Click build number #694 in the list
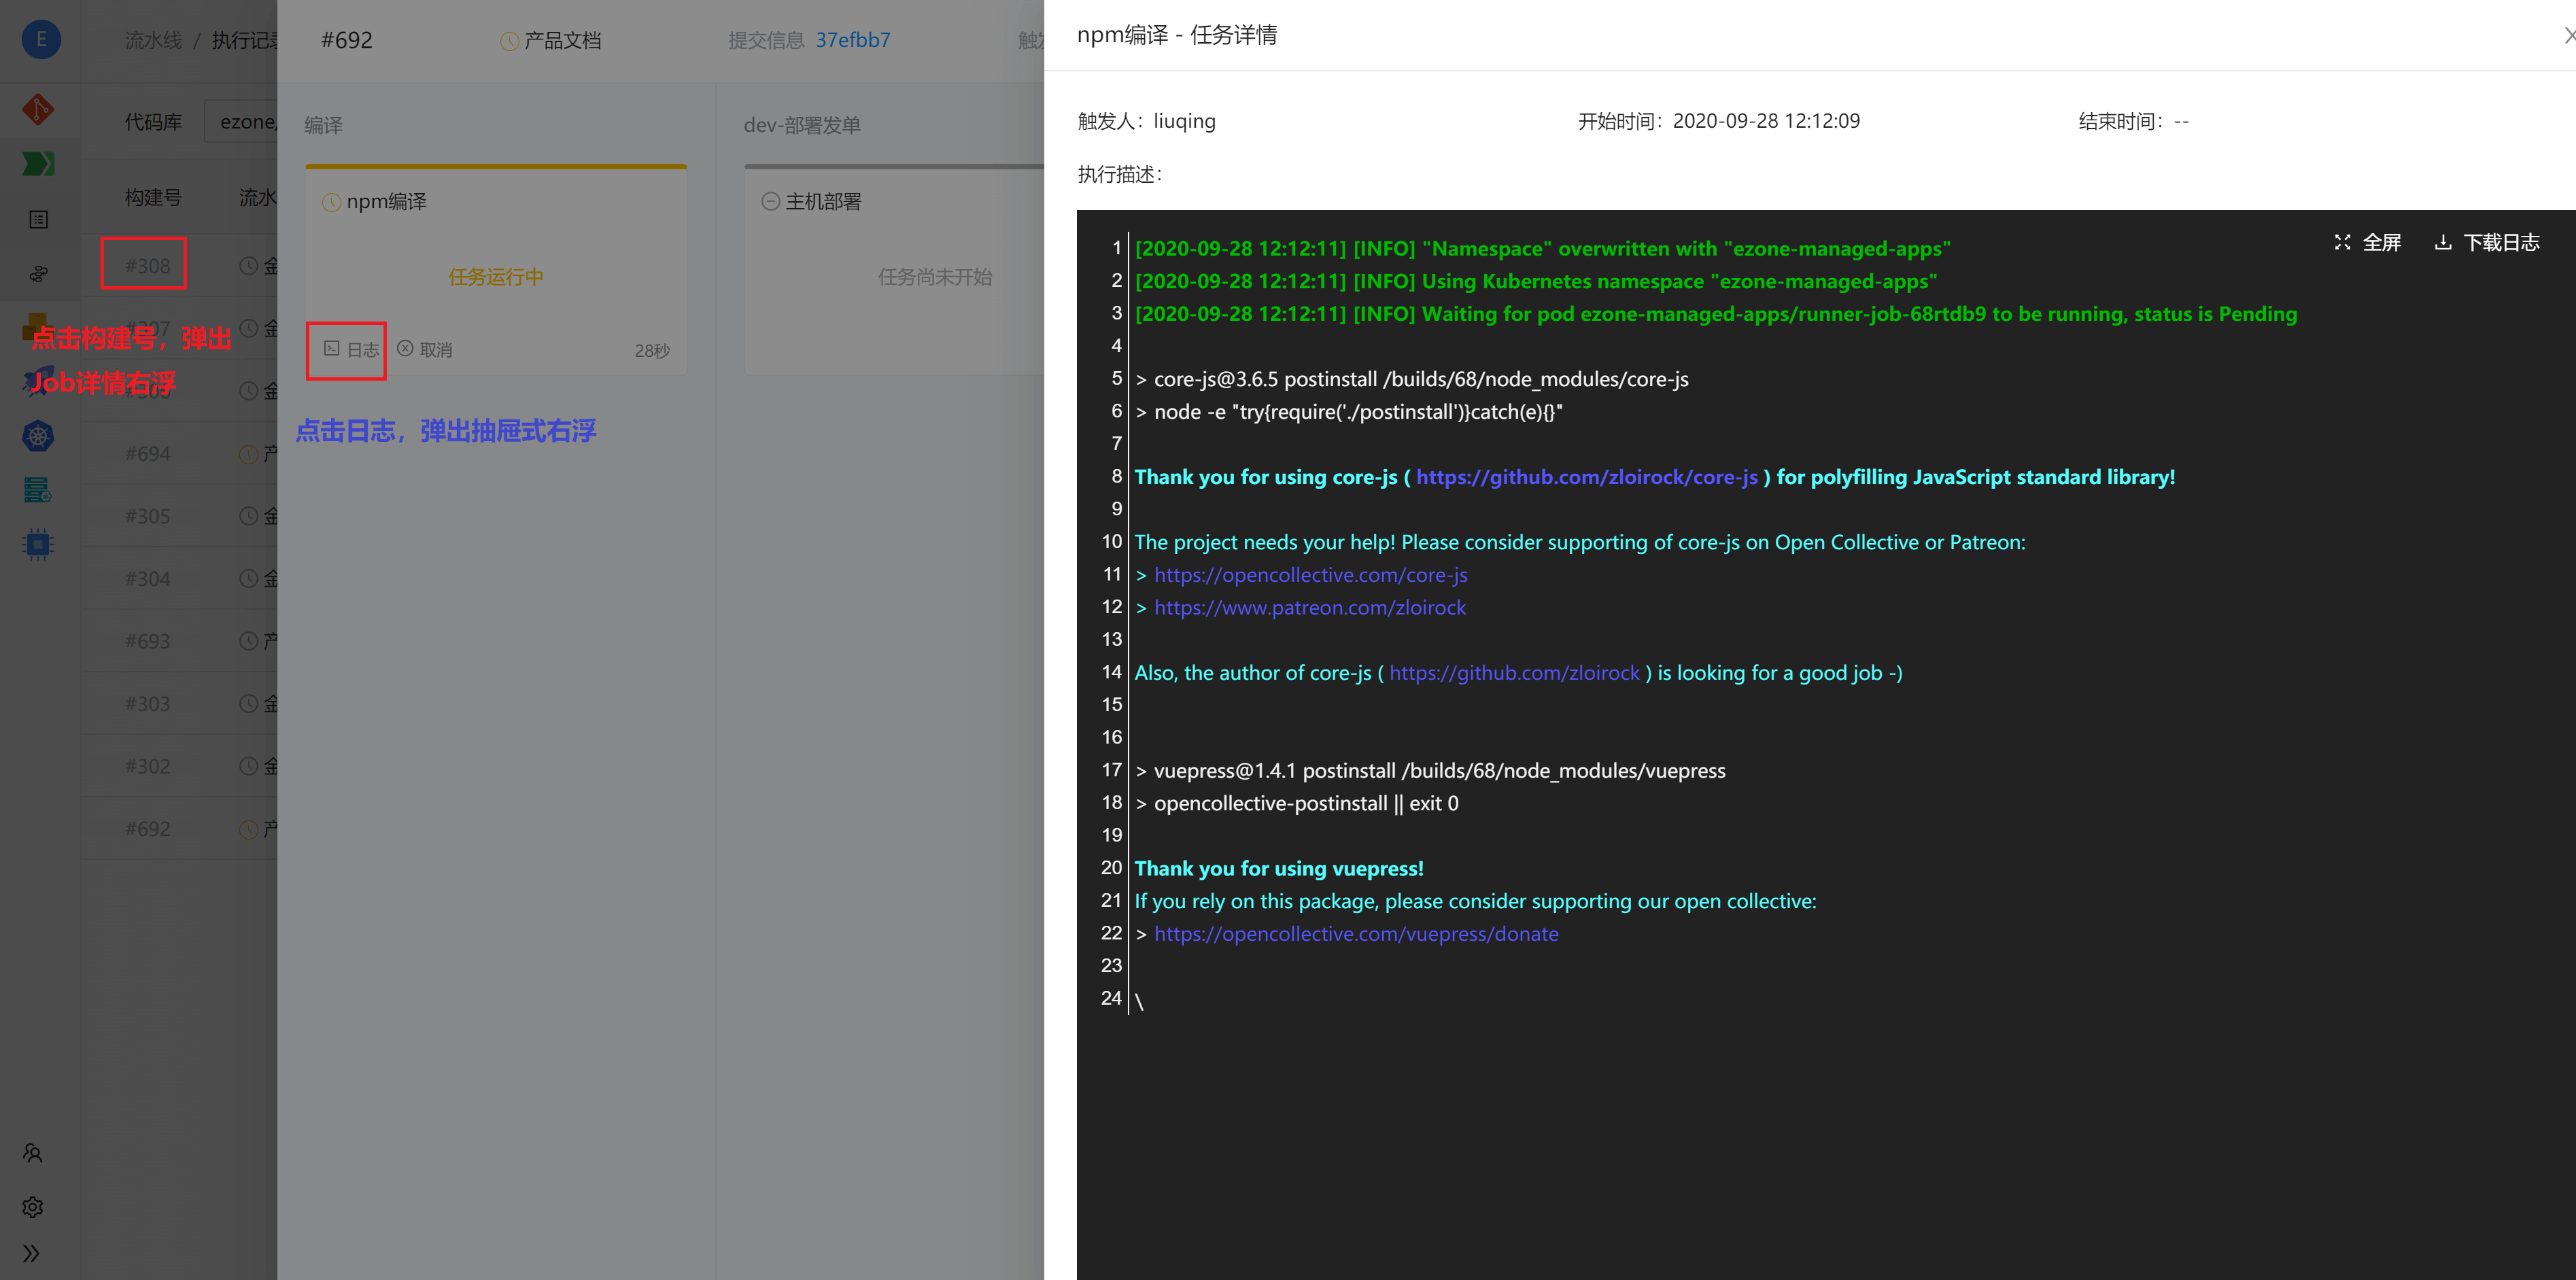The height and width of the screenshot is (1280, 2576). click(147, 454)
